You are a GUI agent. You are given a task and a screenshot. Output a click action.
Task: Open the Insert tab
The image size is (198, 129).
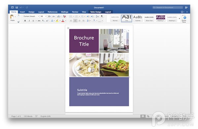point(22,12)
